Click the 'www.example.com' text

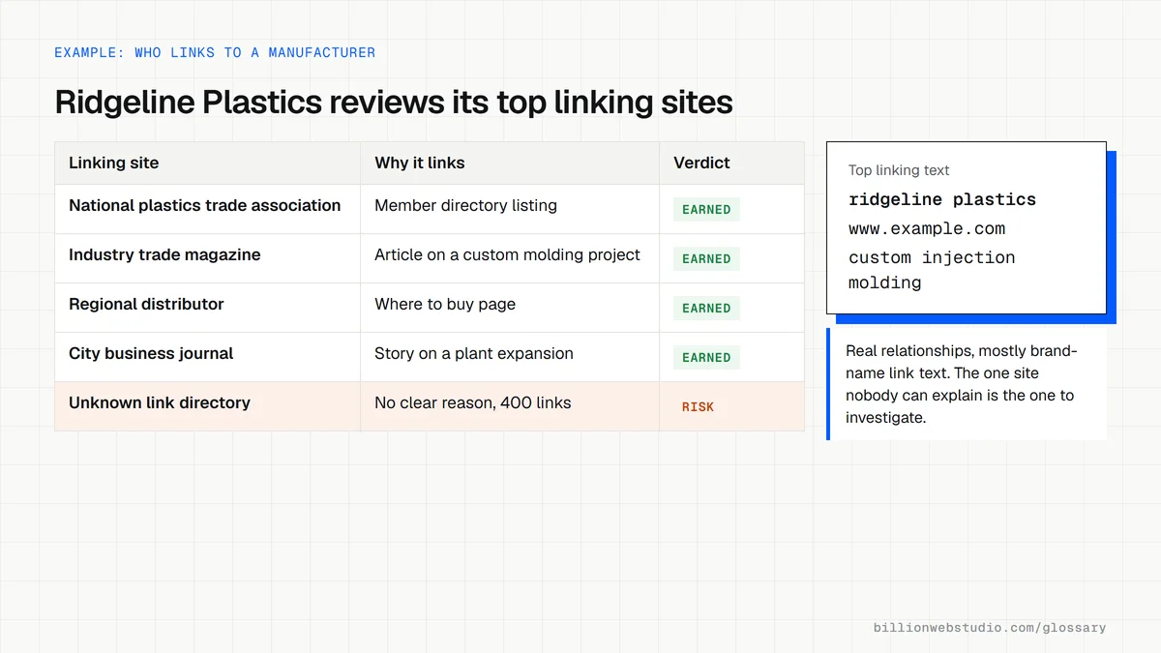pyautogui.click(x=927, y=229)
